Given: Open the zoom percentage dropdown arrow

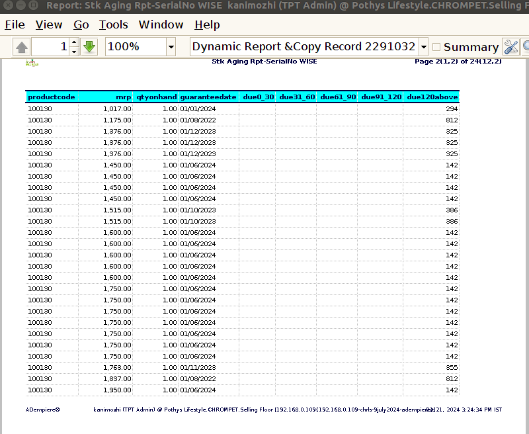Looking at the screenshot, I should [171, 46].
